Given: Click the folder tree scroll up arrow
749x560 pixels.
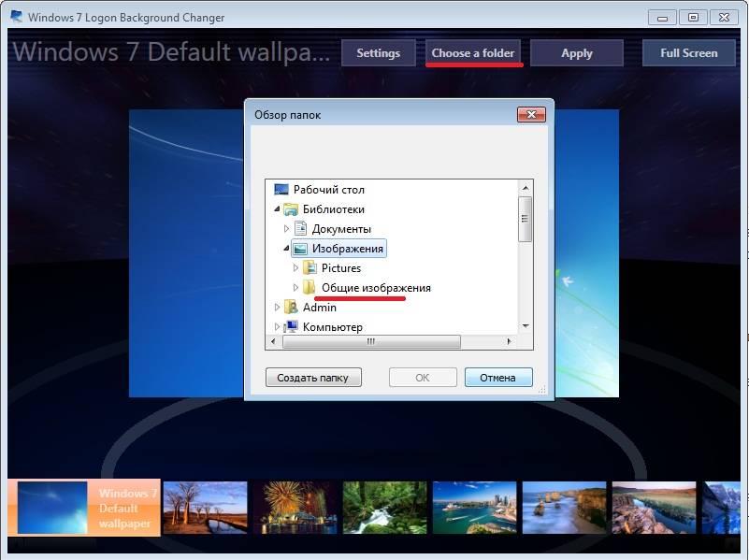Looking at the screenshot, I should 526,188.
